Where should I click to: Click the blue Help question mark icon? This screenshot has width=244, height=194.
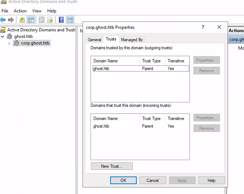[x=61, y=20]
